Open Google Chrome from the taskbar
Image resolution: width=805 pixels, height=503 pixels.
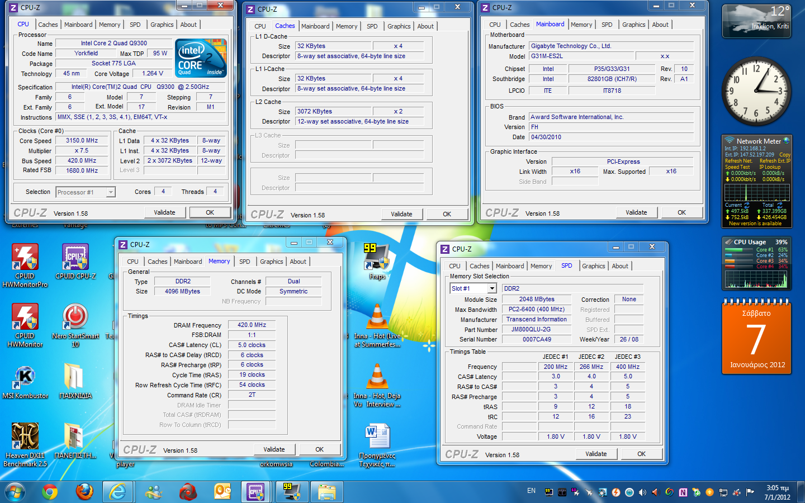(x=50, y=492)
